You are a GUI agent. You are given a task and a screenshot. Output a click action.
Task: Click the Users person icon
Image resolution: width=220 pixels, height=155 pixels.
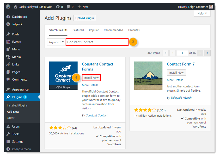click(8, 126)
